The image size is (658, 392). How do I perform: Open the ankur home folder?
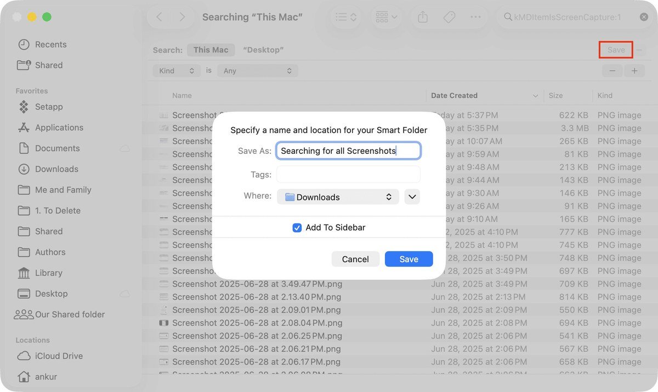coord(46,377)
